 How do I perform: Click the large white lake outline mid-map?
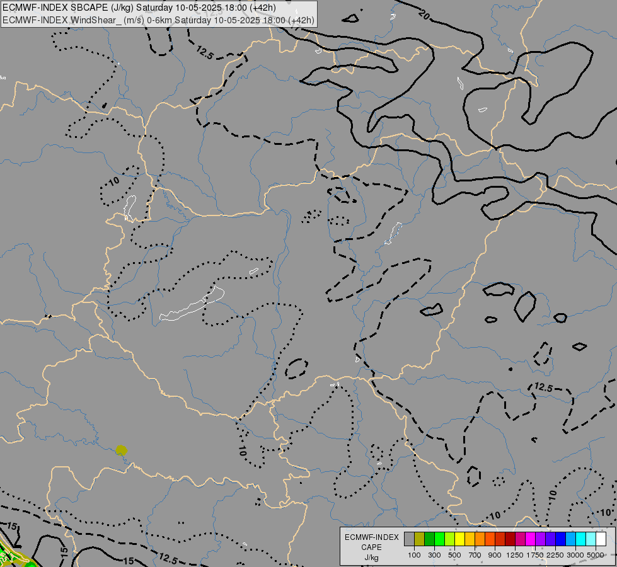click(x=192, y=304)
